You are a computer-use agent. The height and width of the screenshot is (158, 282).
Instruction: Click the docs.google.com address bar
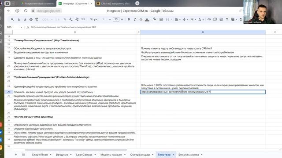pos(49,11)
